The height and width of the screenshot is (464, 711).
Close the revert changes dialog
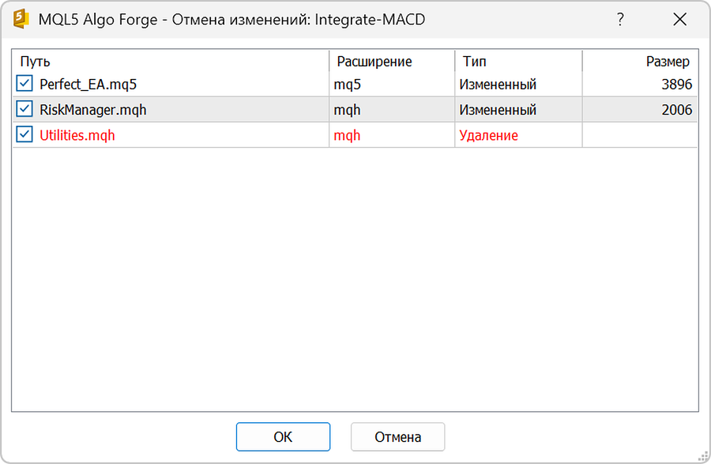click(679, 19)
